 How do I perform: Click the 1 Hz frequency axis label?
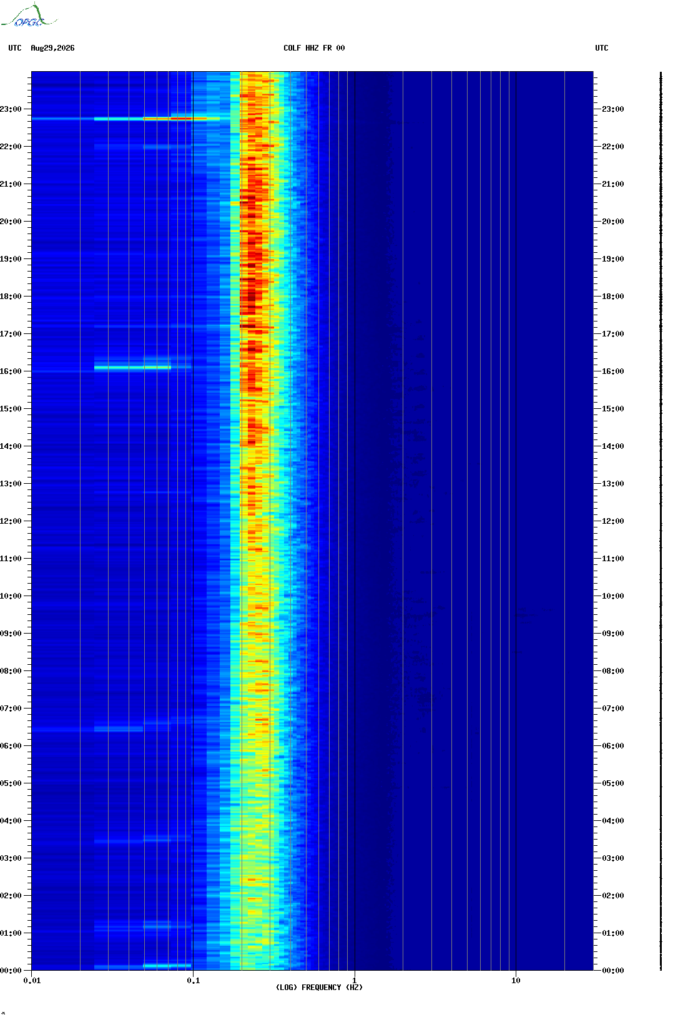click(x=355, y=981)
